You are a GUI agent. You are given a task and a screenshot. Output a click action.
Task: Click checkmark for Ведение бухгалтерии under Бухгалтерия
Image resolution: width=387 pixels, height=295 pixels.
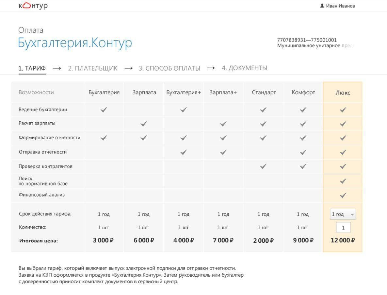coord(104,110)
